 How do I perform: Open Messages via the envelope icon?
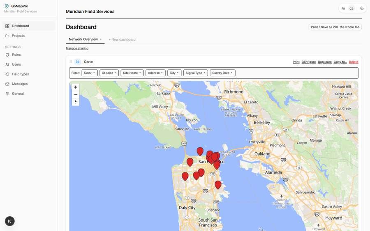pos(7,84)
